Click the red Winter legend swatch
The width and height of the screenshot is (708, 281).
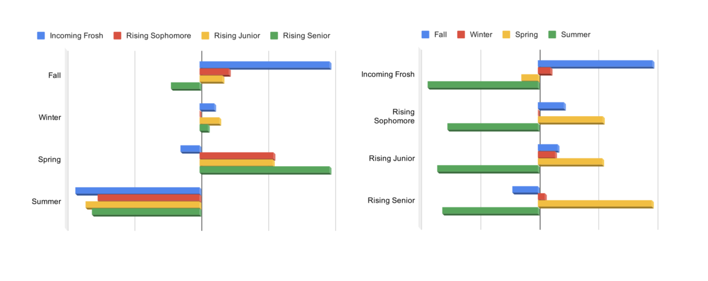tap(461, 34)
